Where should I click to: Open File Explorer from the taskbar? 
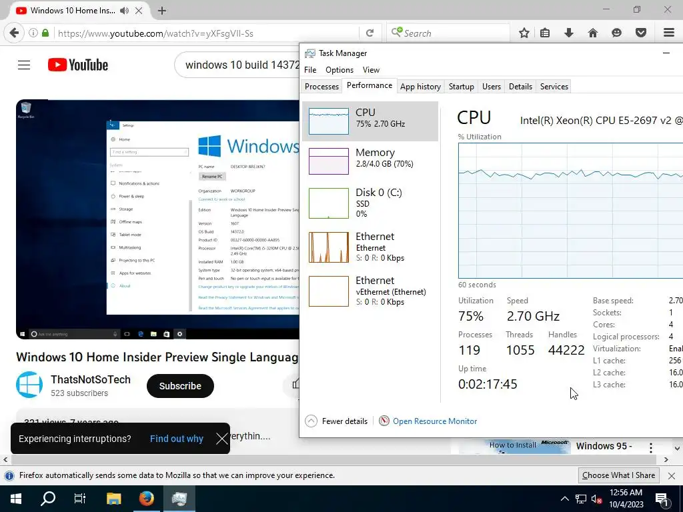point(113,499)
